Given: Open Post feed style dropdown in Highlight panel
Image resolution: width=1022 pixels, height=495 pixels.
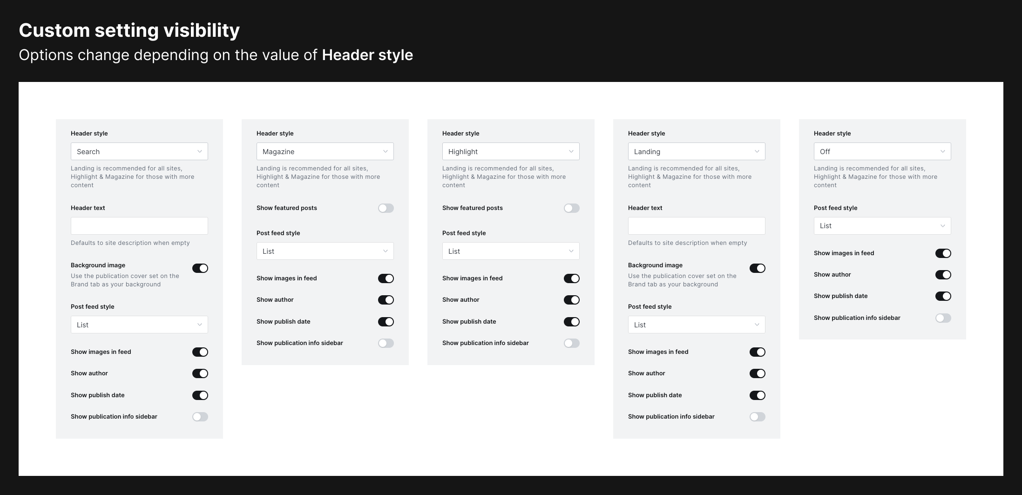Looking at the screenshot, I should point(510,251).
